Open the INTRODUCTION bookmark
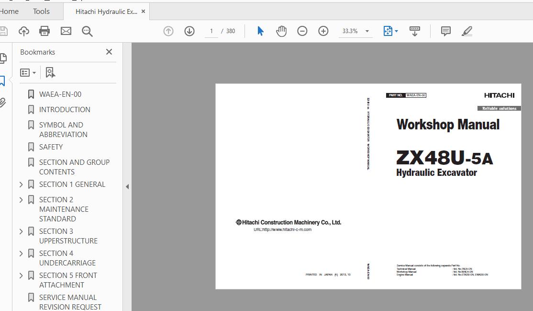The height and width of the screenshot is (311, 533). 65,110
